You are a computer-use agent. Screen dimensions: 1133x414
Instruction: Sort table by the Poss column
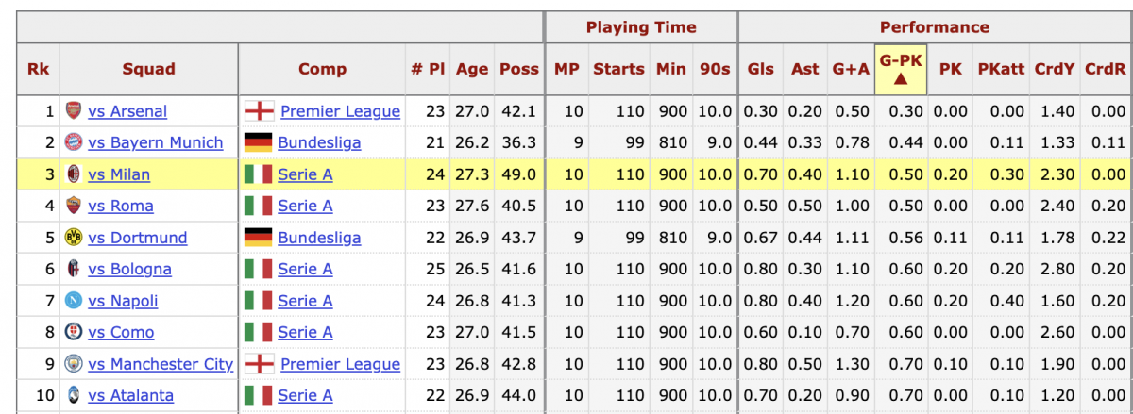click(519, 69)
